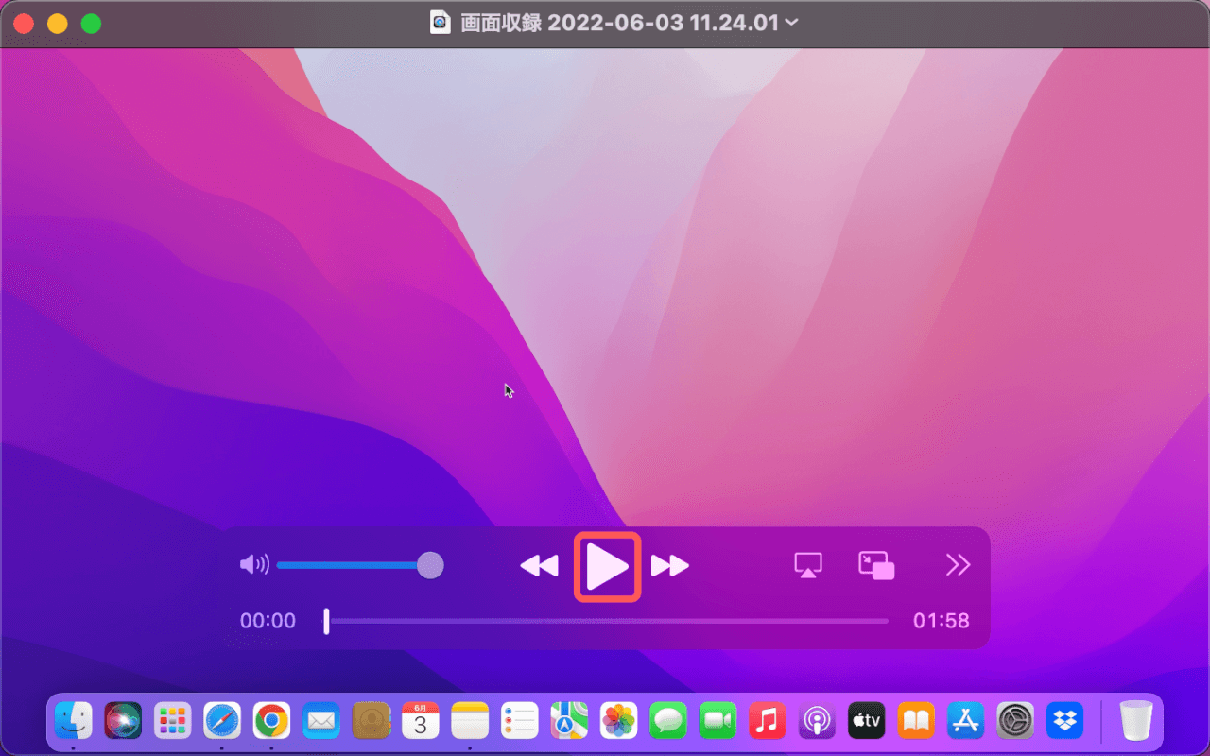The height and width of the screenshot is (756, 1210).
Task: Minimize the window with the yellow button
Action: 57,24
